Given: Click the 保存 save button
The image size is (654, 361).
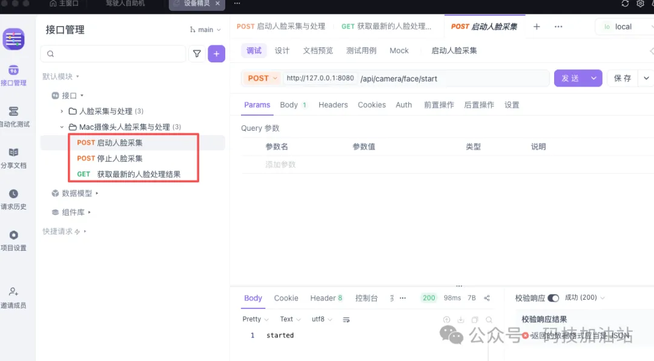Looking at the screenshot, I should pyautogui.click(x=623, y=79).
